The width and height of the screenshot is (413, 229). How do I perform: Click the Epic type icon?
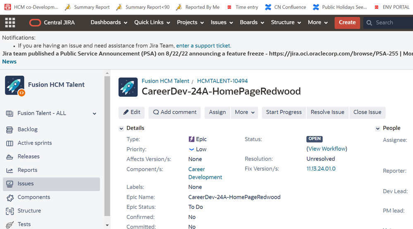pos(191,139)
